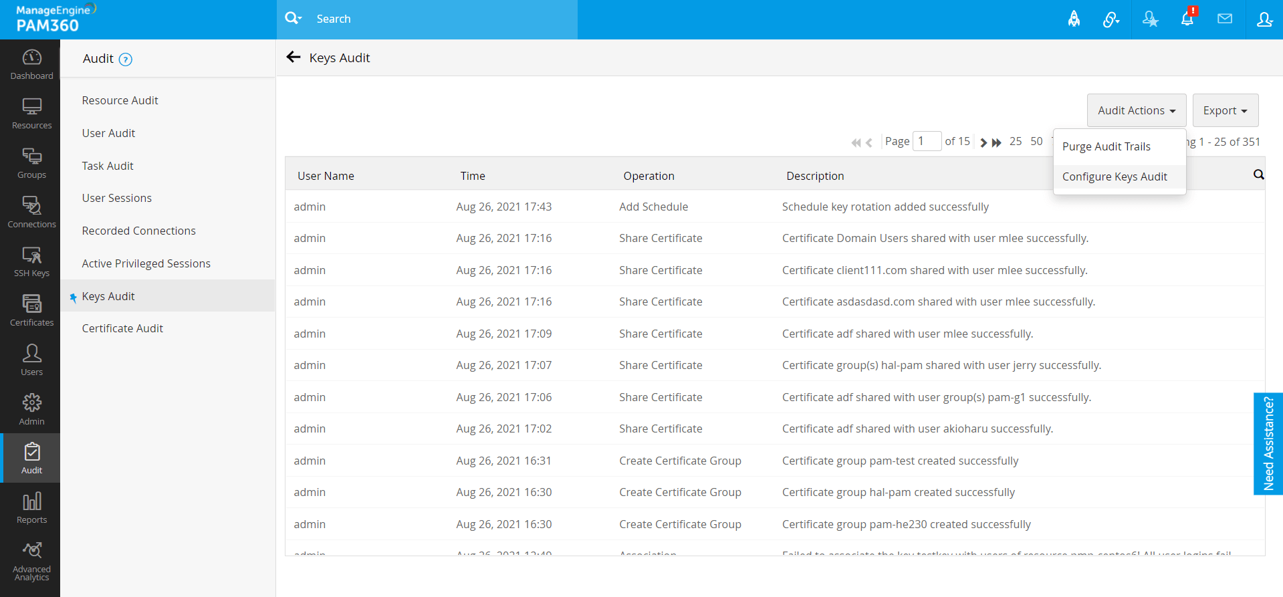The image size is (1283, 597).
Task: Click the Audit help question icon
Action: pos(125,59)
